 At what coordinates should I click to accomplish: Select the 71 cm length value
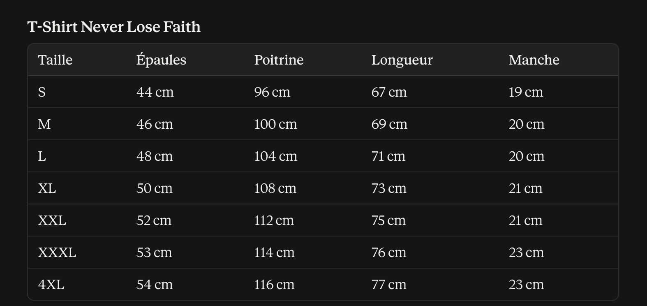click(x=388, y=156)
